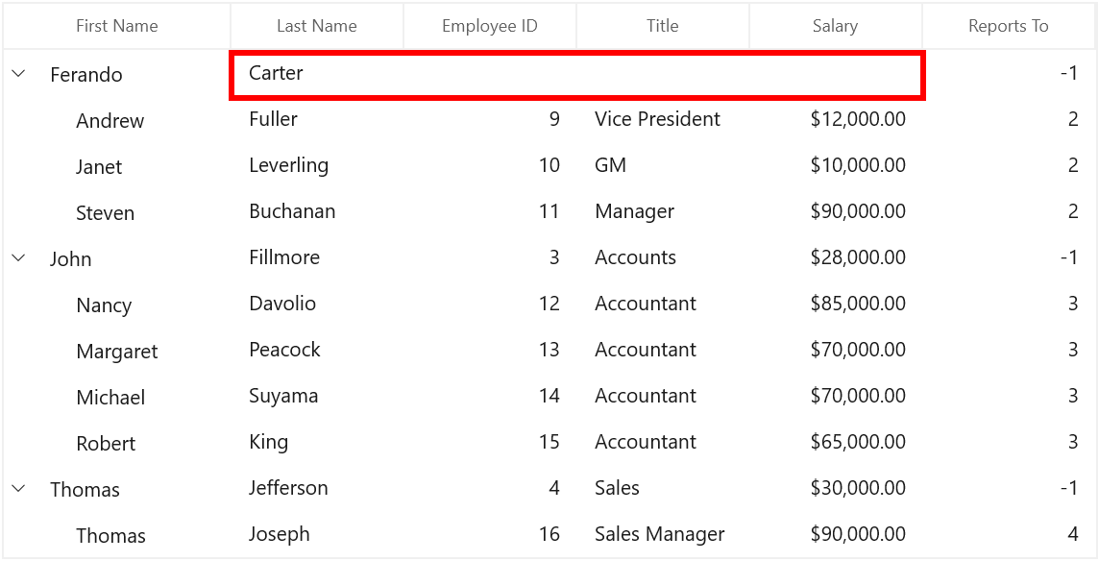Select employee ID 9 cell

click(x=554, y=119)
